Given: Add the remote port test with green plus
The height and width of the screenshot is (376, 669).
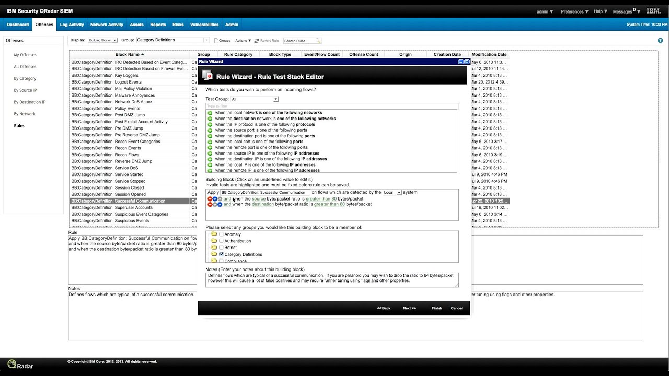Looking at the screenshot, I should [210, 147].
